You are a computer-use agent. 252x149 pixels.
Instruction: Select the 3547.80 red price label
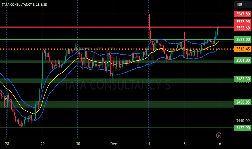pos(243,14)
